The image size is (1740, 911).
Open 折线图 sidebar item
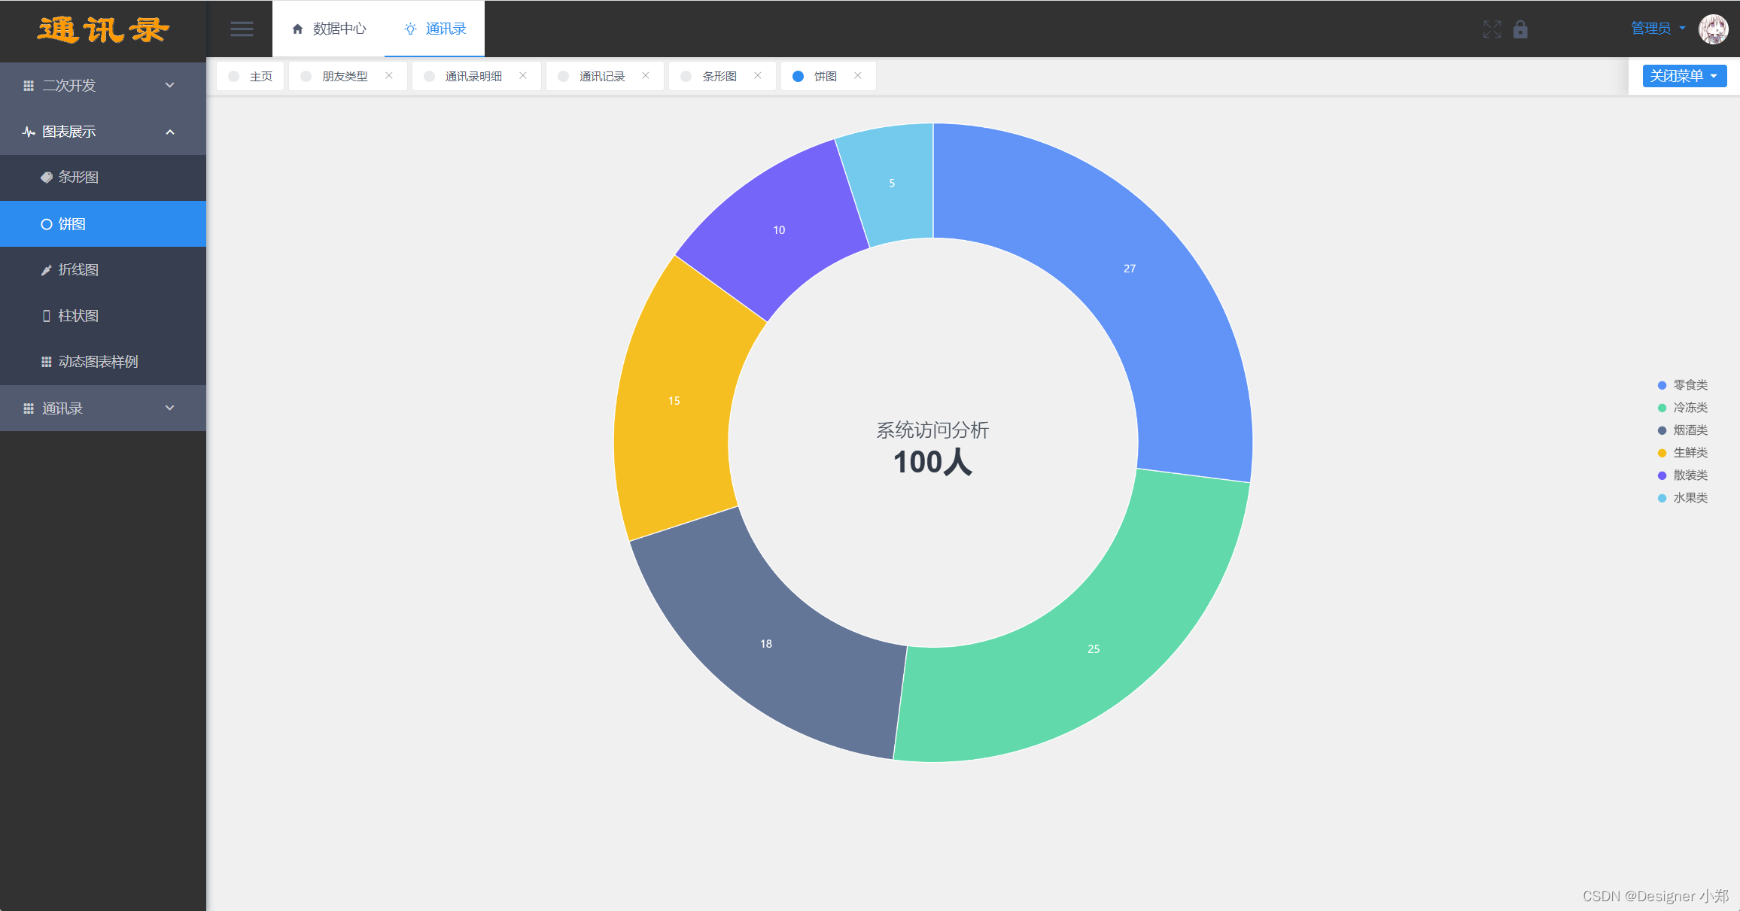pyautogui.click(x=78, y=270)
